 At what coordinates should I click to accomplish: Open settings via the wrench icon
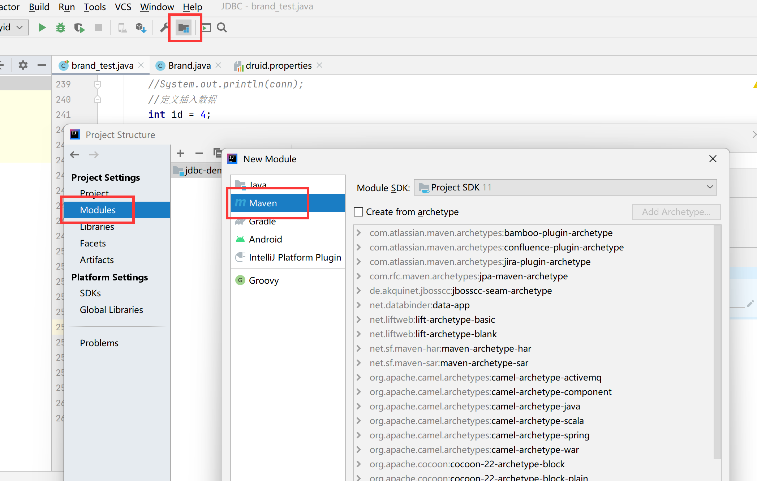point(164,27)
